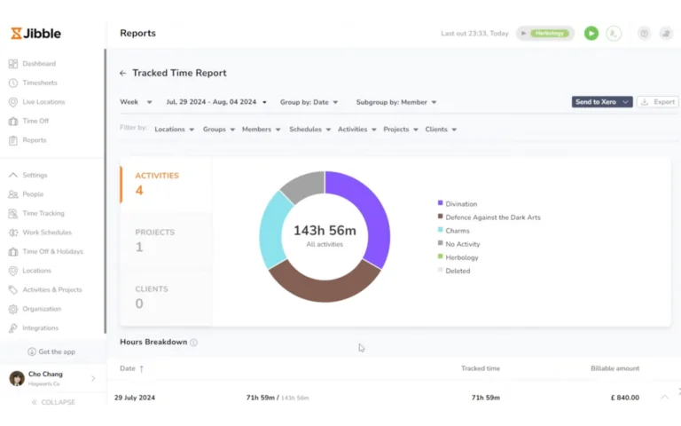Open the help question mark icon
The image size is (681, 426).
[644, 34]
